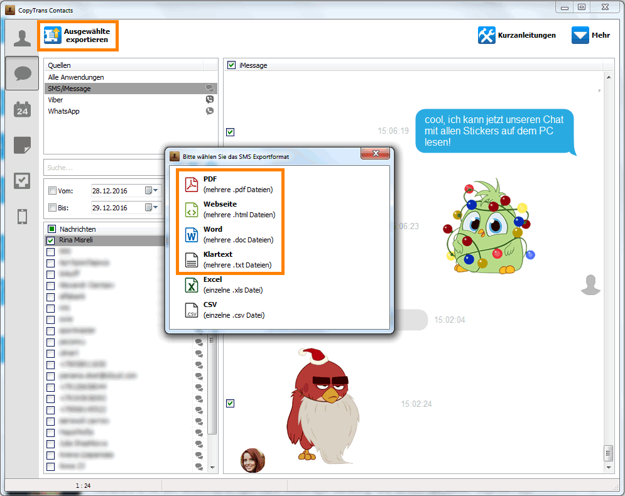Enable the Bis date filter checkbox
This screenshot has height=496, width=625.
(52, 207)
